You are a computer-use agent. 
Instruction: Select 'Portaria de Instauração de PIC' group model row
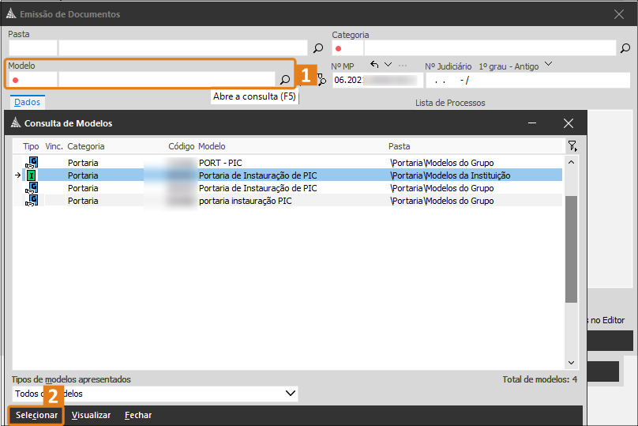(x=257, y=188)
